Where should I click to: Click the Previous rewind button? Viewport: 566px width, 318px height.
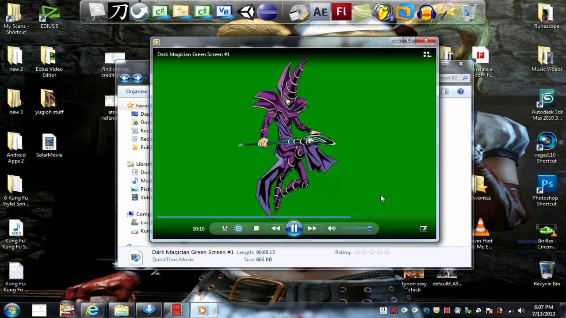pos(275,228)
